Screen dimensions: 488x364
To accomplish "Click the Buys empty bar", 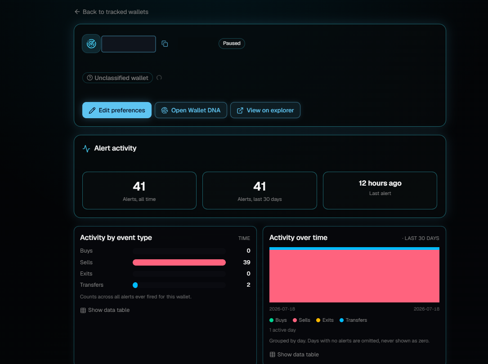I will pyautogui.click(x=179, y=251).
